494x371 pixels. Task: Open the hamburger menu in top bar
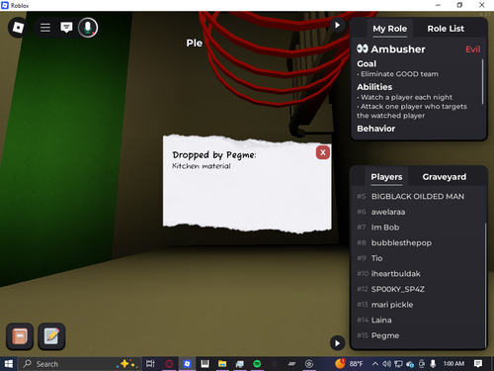coord(45,28)
